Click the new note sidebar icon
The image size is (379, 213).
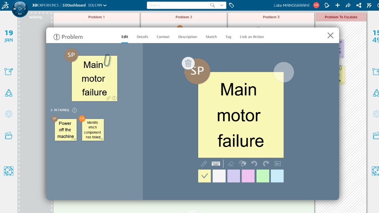8,72
